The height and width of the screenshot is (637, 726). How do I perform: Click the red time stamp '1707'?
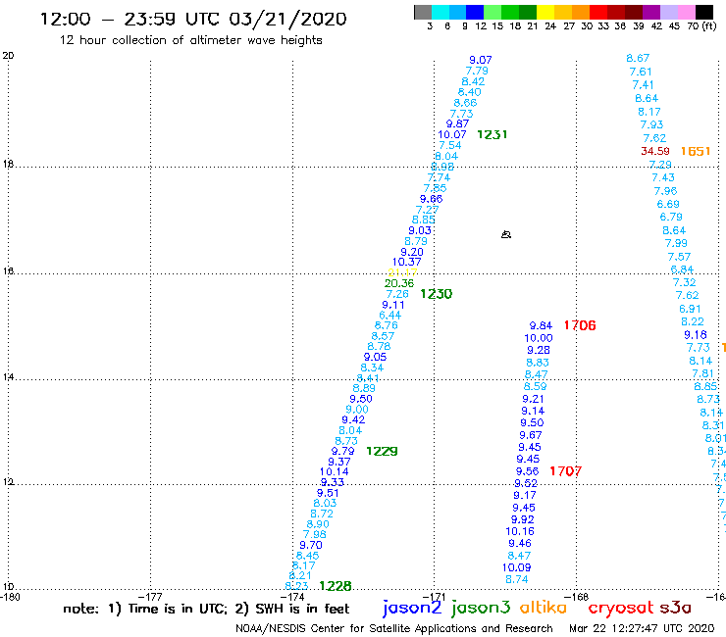tap(565, 471)
